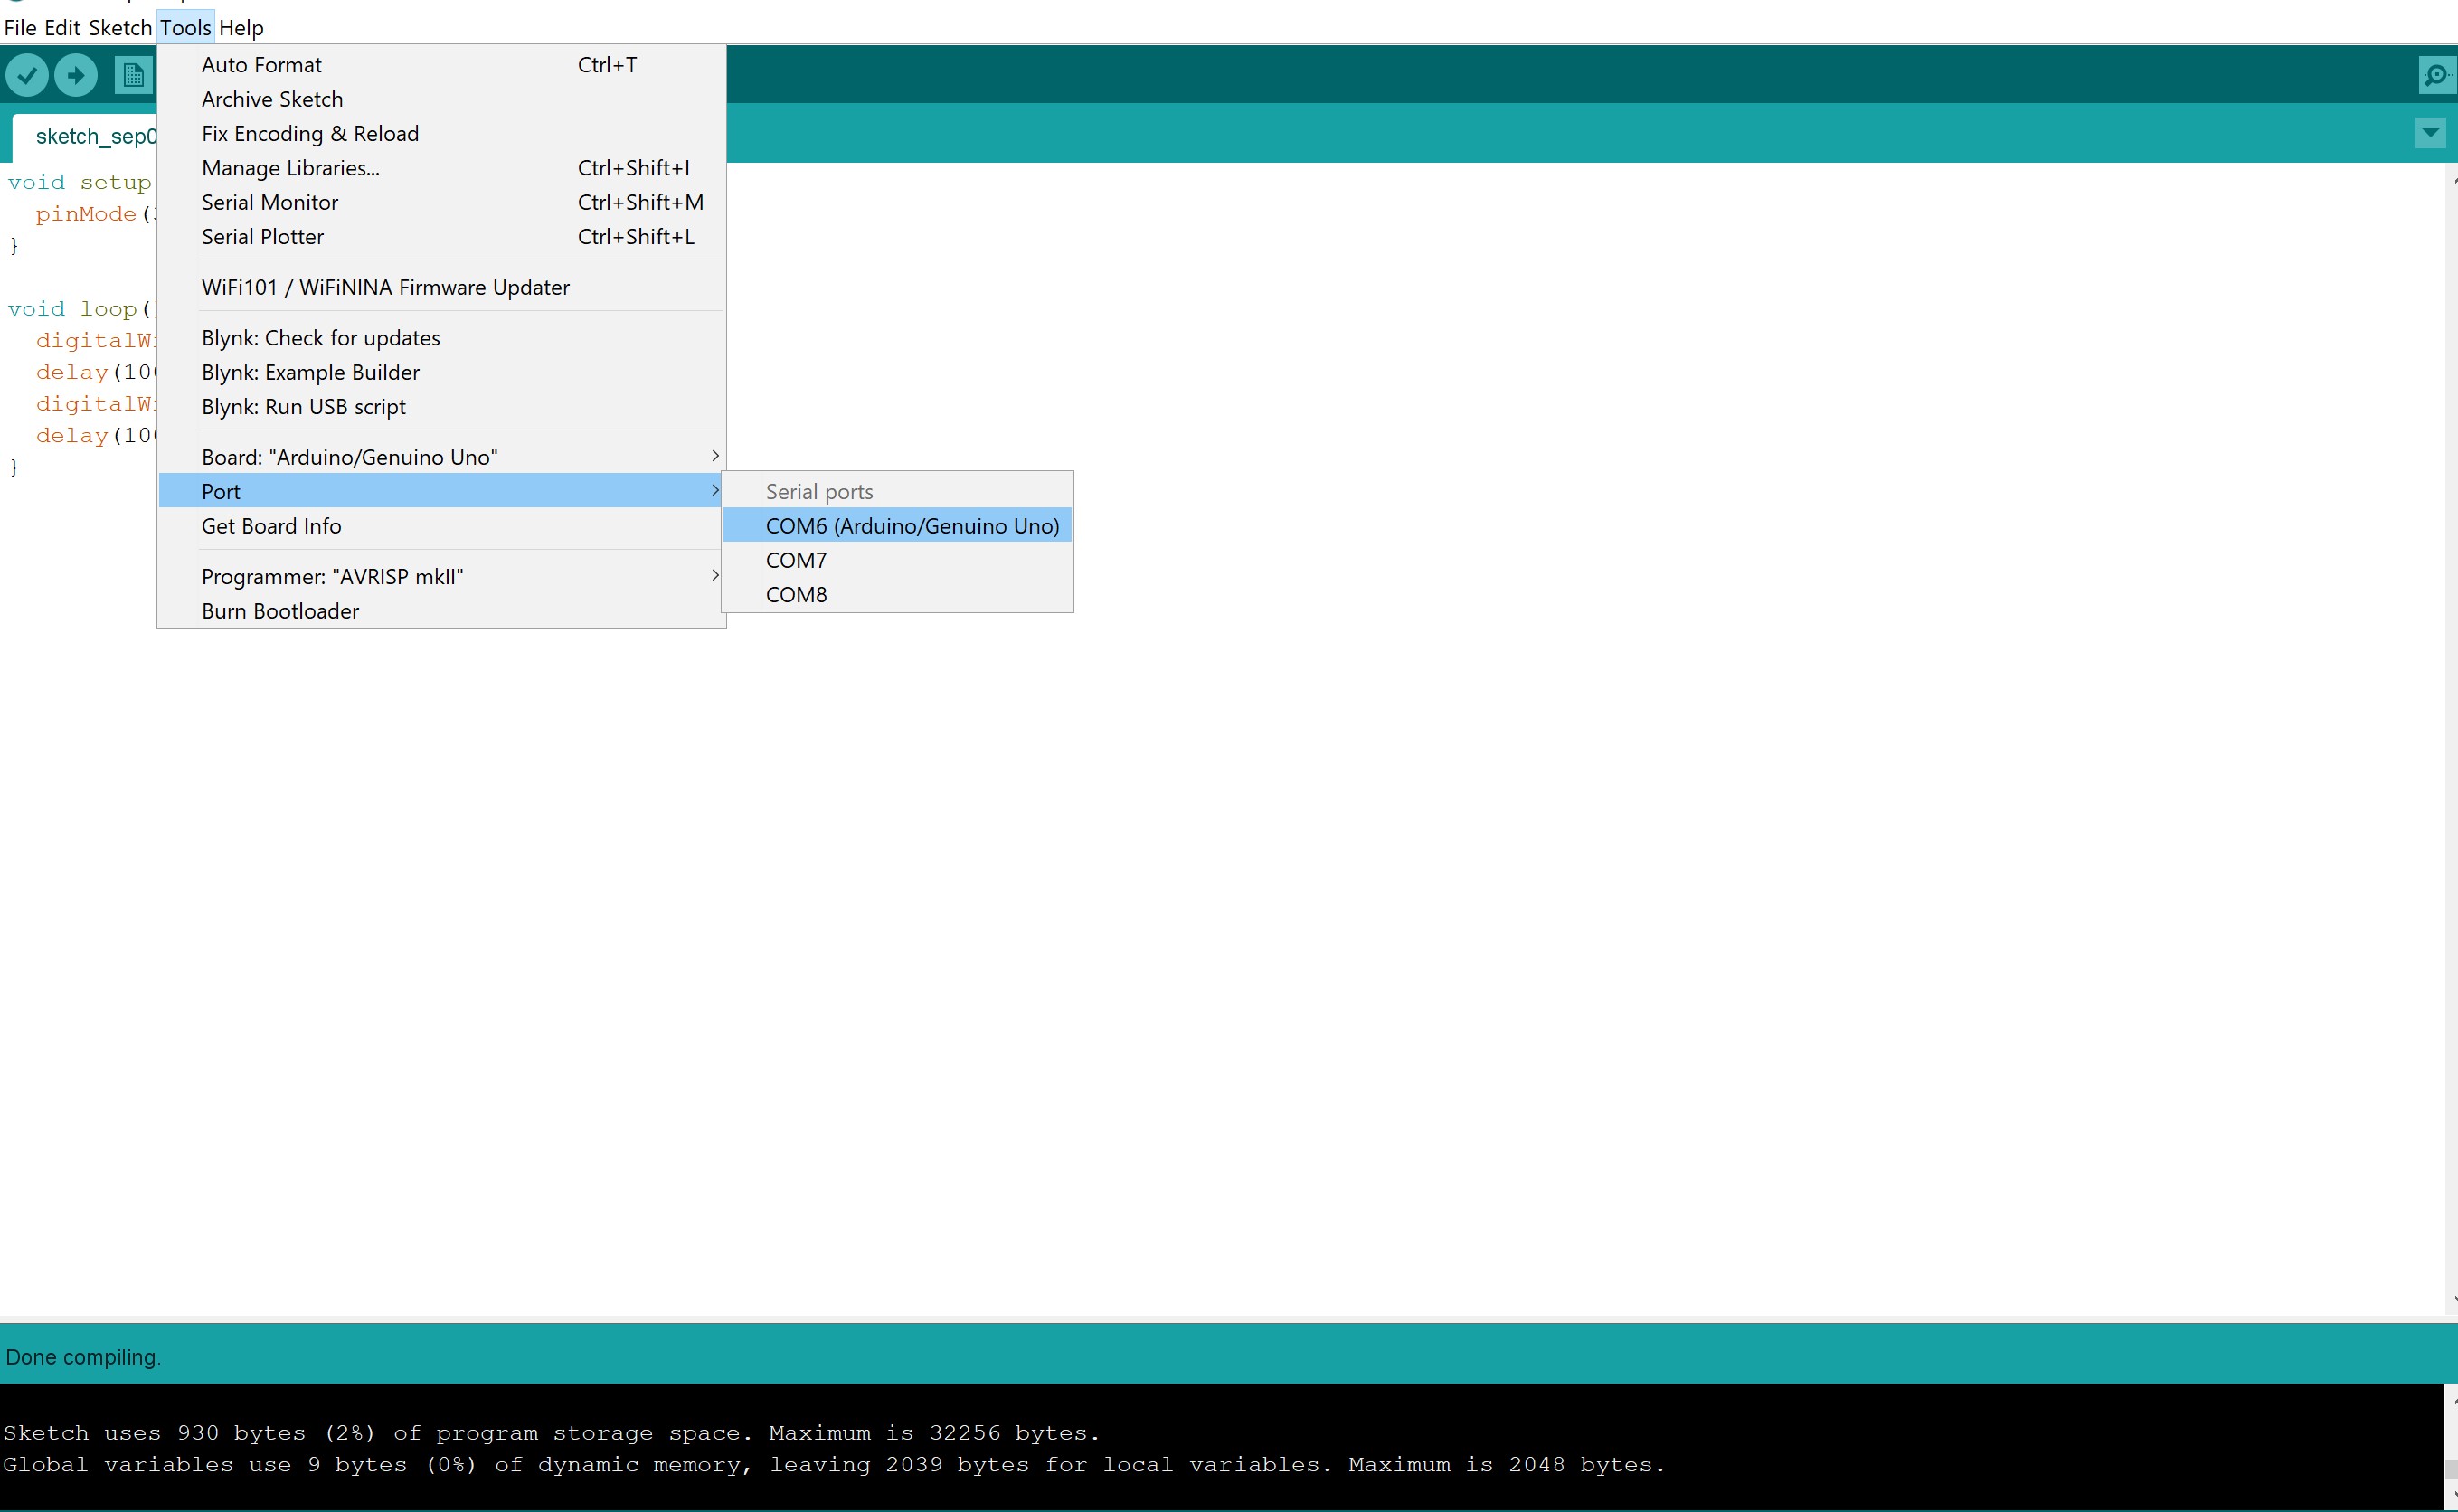Click the 'Done compiling.' status message

click(x=83, y=1357)
